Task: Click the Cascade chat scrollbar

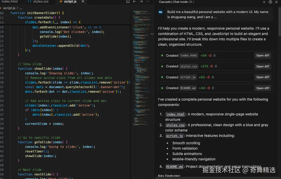Action: click(x=280, y=21)
